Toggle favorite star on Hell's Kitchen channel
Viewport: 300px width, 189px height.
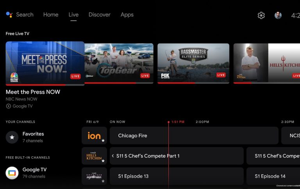coord(103,161)
